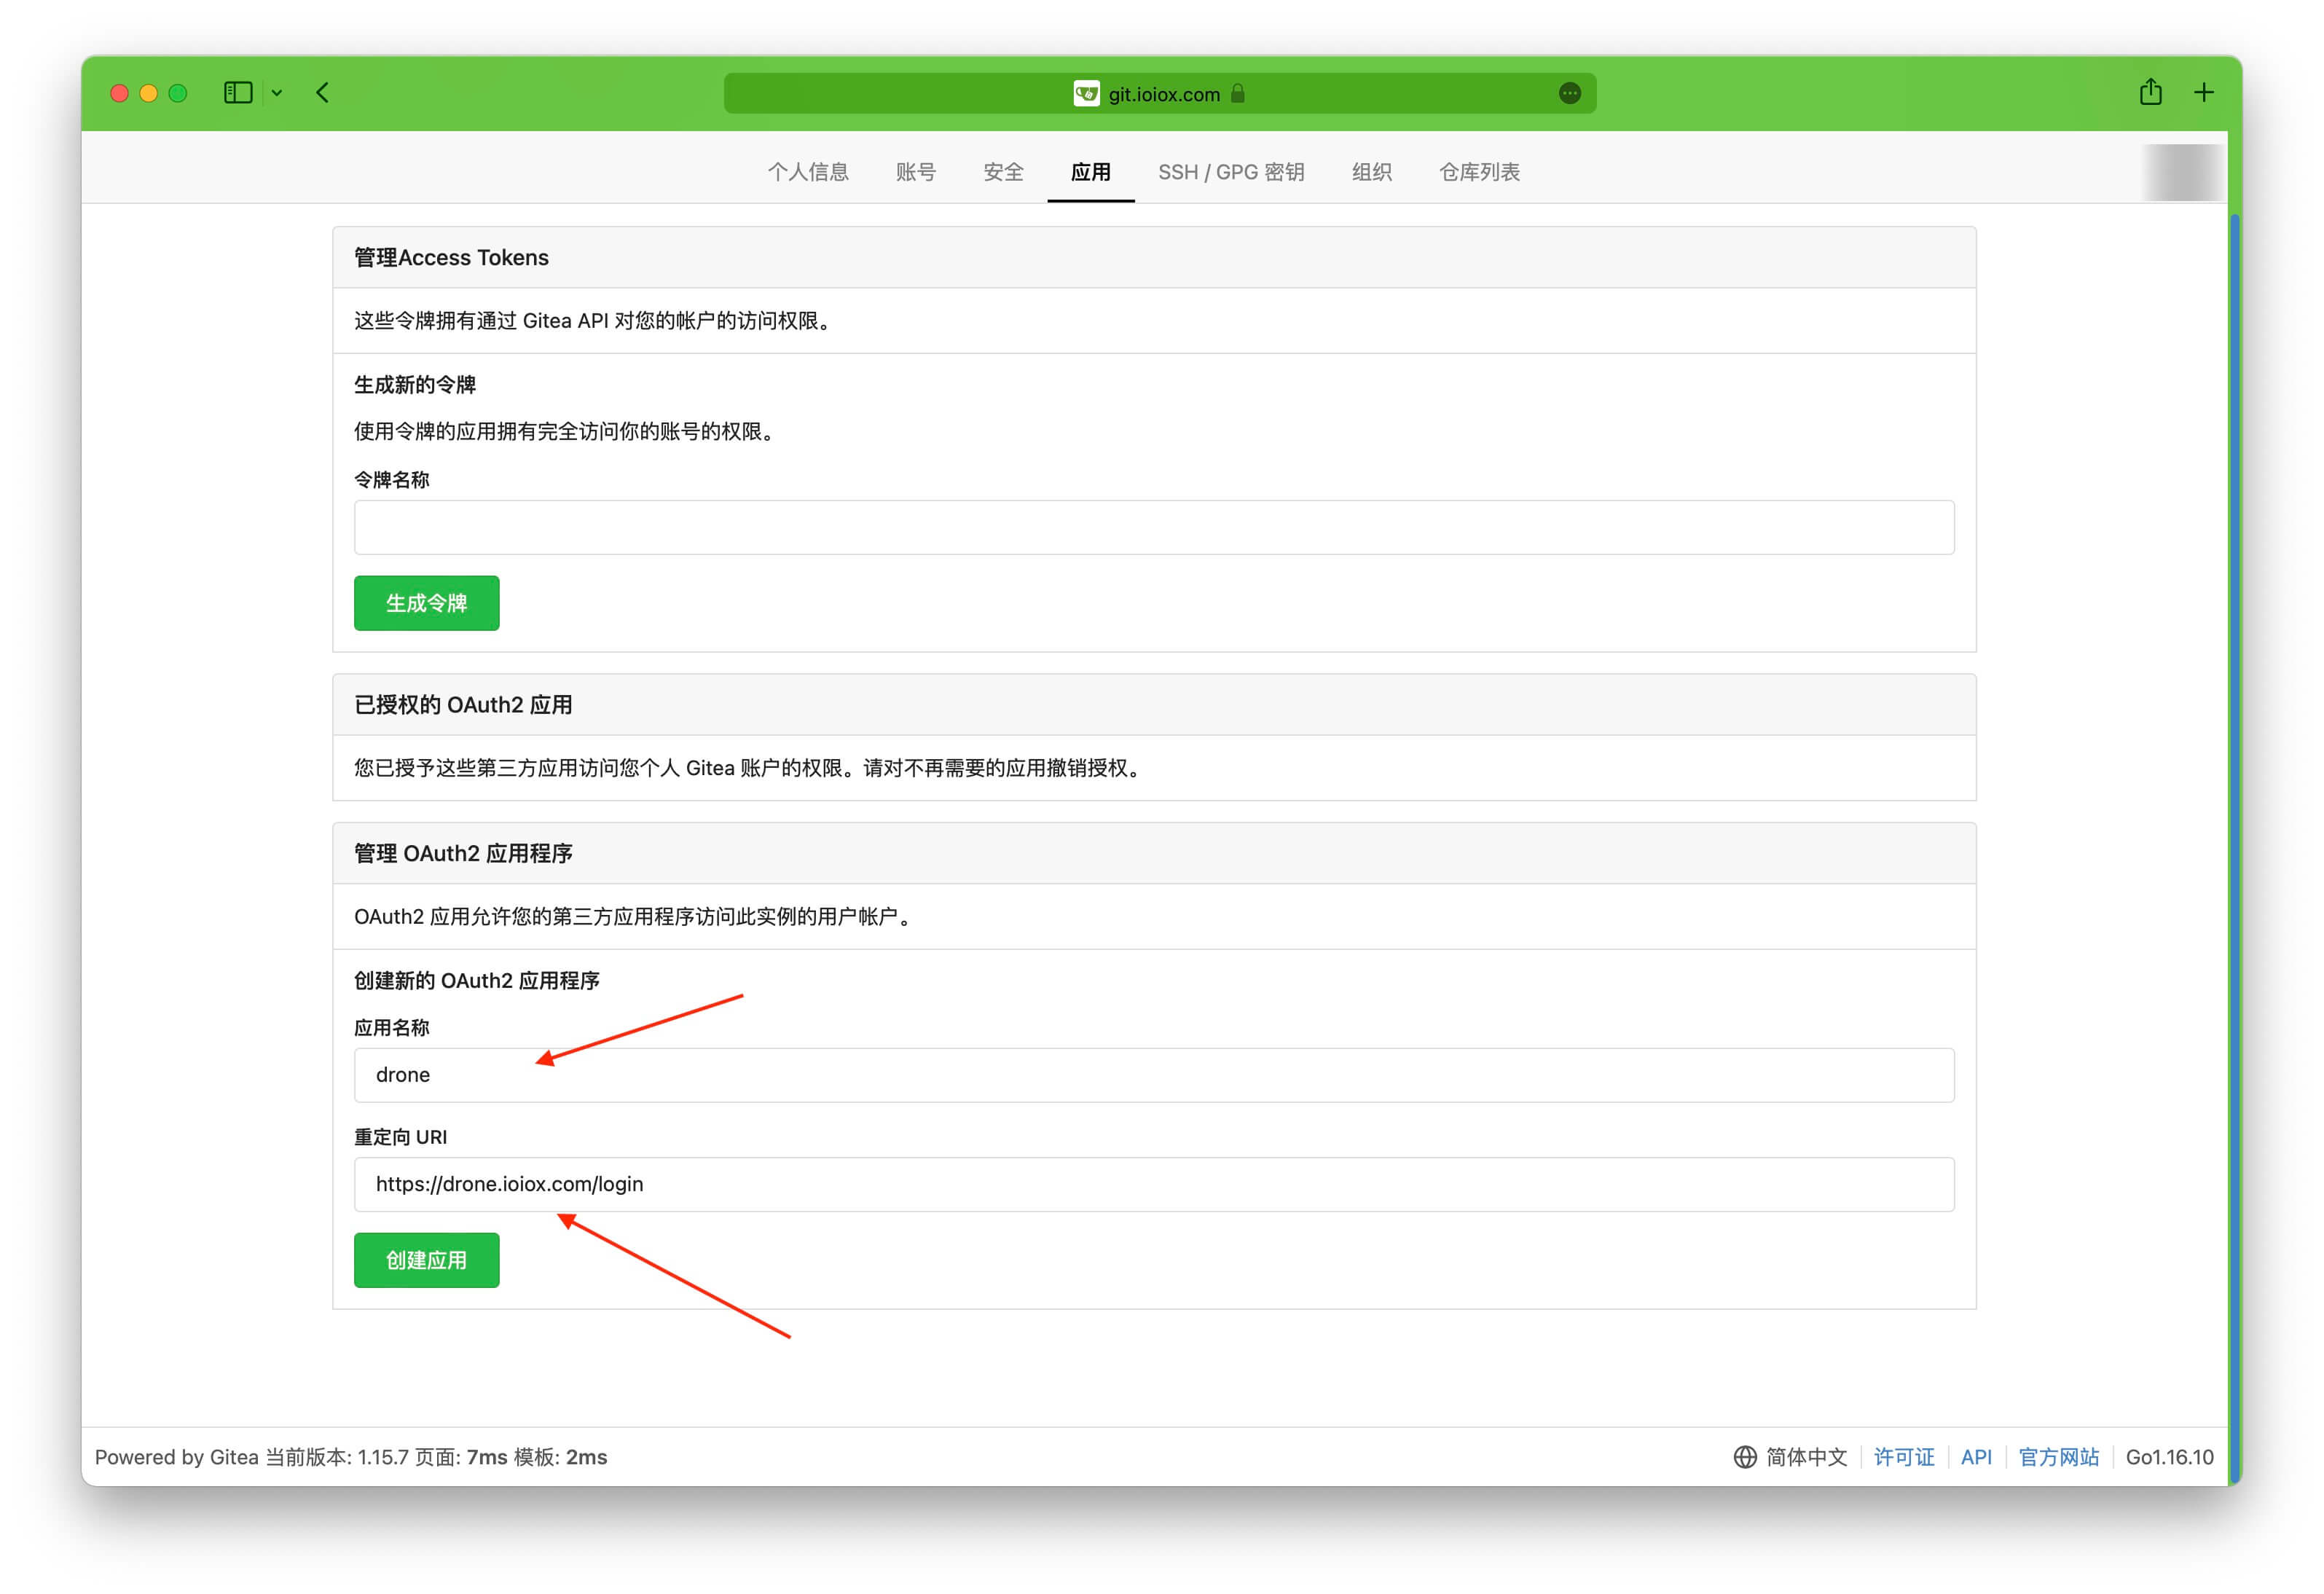Click the padlock icon in address bar
The height and width of the screenshot is (1594, 2324).
(1238, 93)
